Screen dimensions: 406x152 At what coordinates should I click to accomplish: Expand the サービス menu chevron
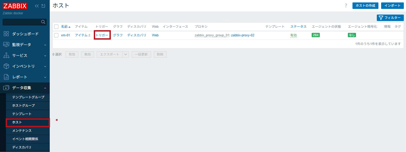tap(45, 56)
